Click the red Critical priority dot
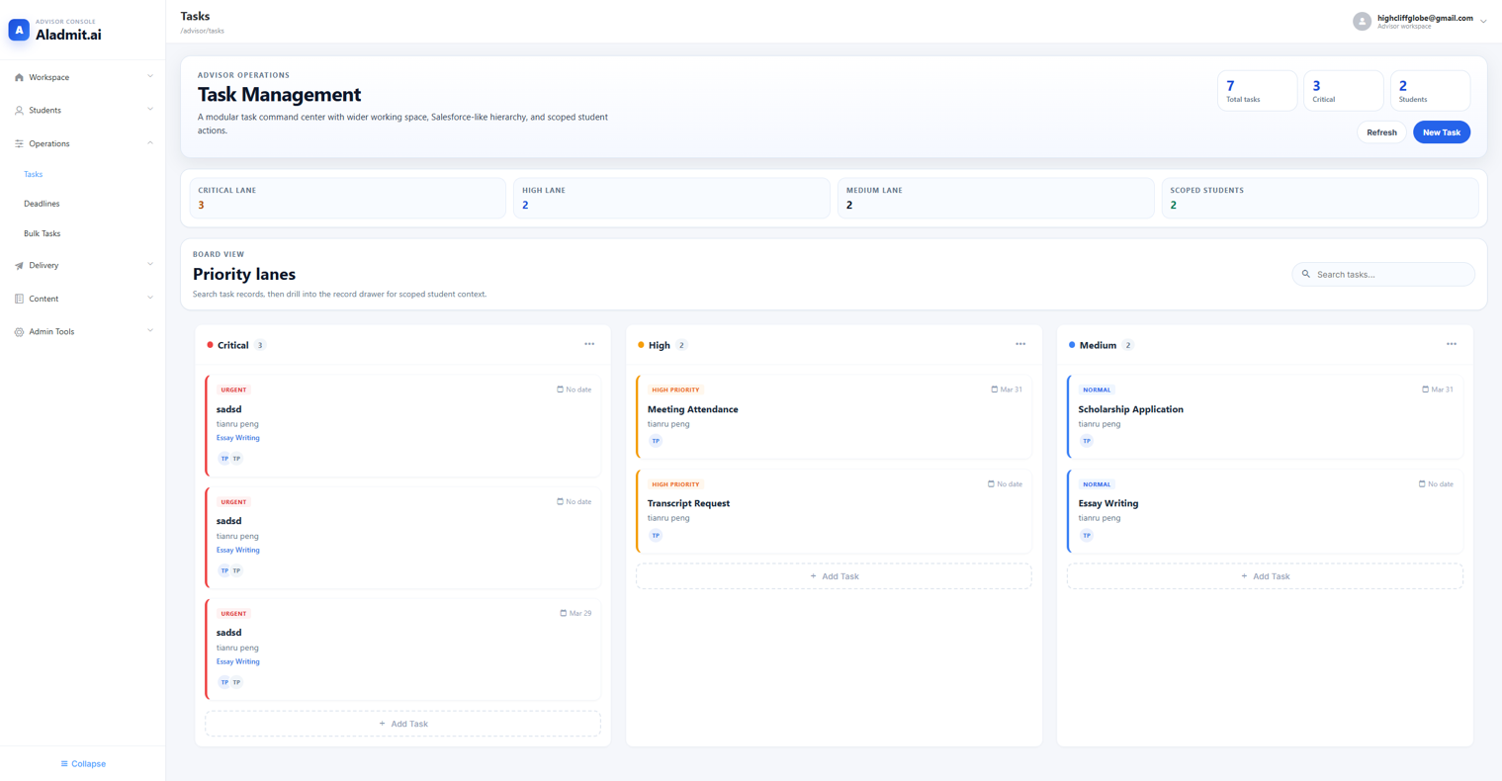The width and height of the screenshot is (1502, 781). coord(208,345)
